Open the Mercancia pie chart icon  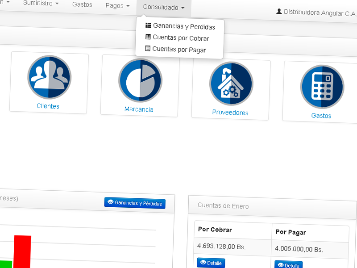140,80
